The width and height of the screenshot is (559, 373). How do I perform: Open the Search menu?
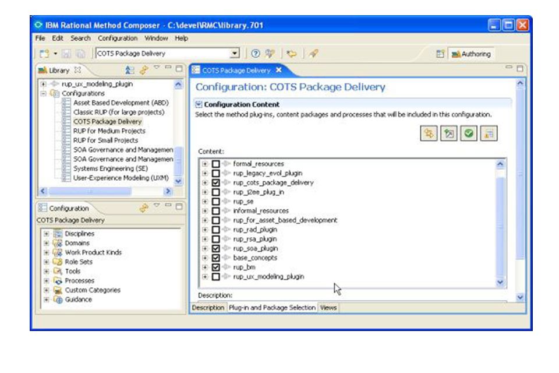[80, 38]
